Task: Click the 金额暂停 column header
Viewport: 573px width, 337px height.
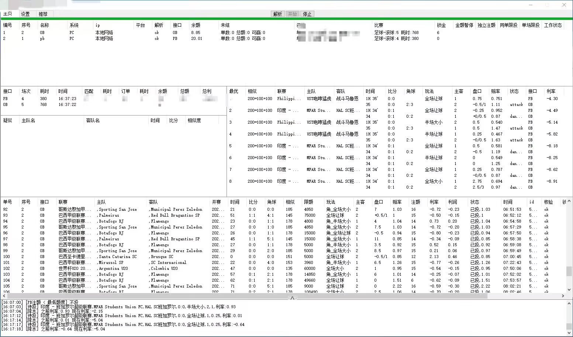Action: pos(464,25)
